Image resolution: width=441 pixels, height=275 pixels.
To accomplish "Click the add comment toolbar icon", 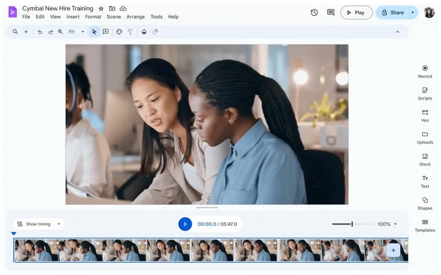I will (x=105, y=32).
